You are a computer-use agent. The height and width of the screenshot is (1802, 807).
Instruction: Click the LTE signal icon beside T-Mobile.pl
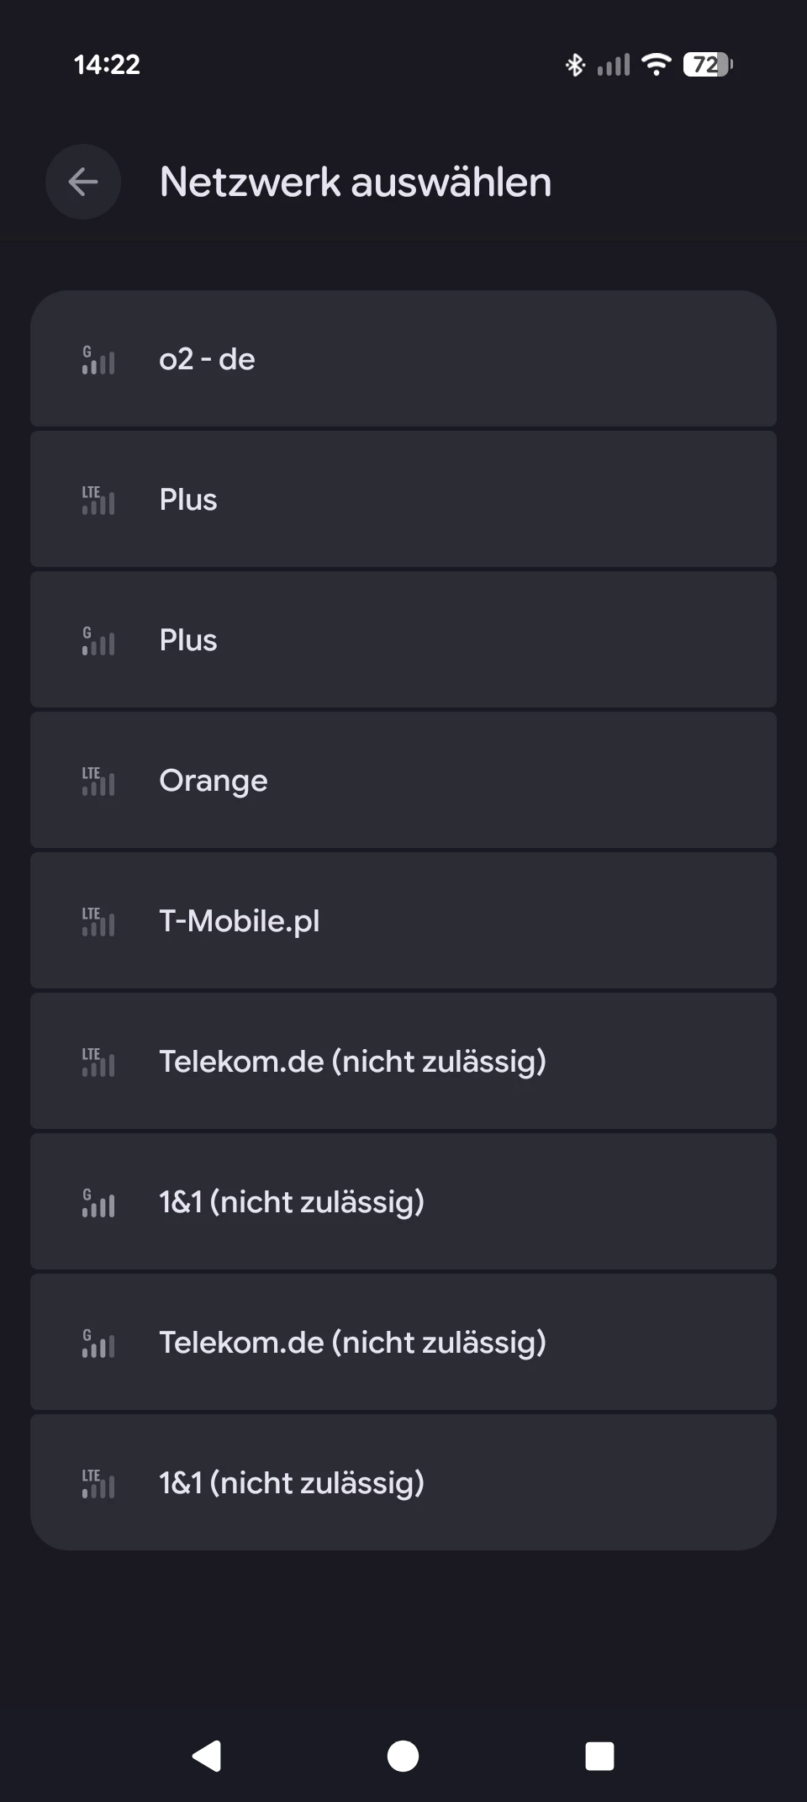tap(98, 922)
